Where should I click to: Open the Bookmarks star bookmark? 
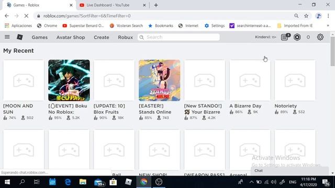point(161,26)
